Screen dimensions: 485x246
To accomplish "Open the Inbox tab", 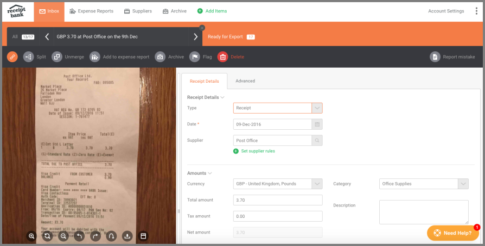I will coord(49,11).
